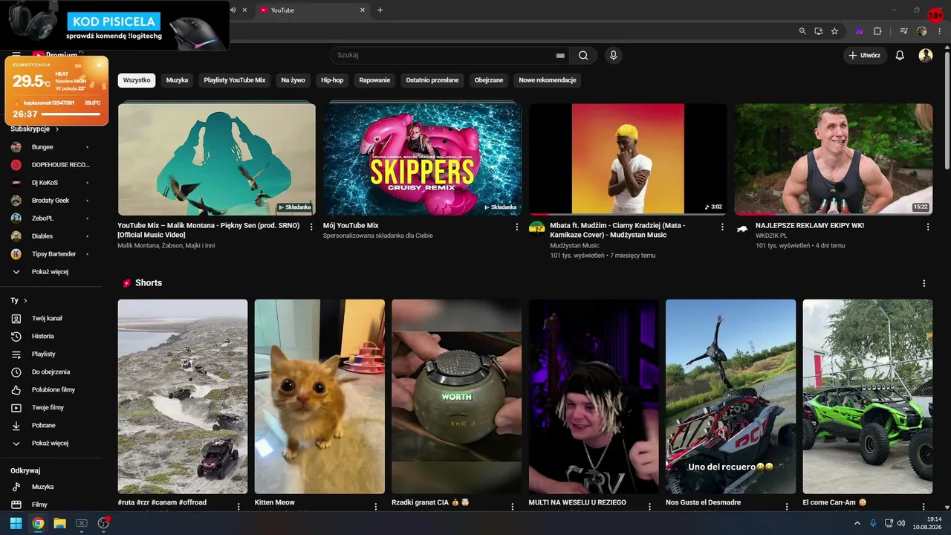
Task: Select the Rapowanie filter chip
Action: [374, 80]
